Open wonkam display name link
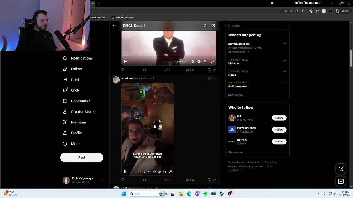This screenshot has height=198, width=353. coord(127,78)
